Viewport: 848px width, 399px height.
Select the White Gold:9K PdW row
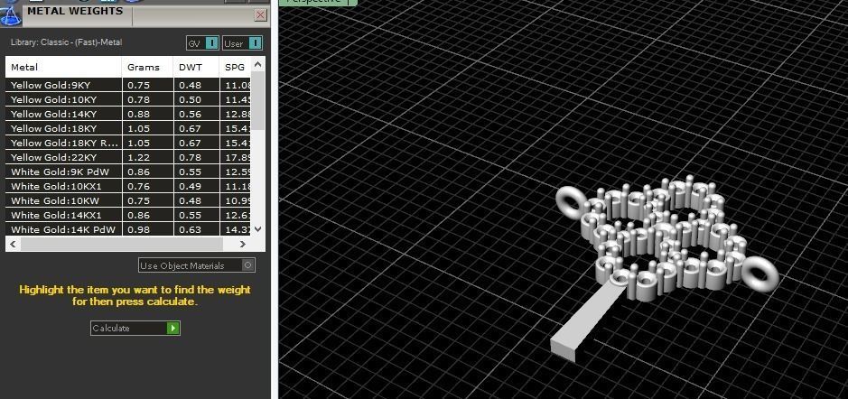click(x=129, y=172)
